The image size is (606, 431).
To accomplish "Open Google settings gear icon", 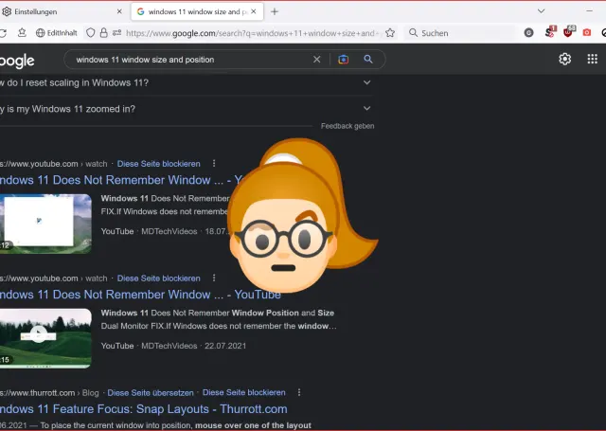I will (565, 59).
